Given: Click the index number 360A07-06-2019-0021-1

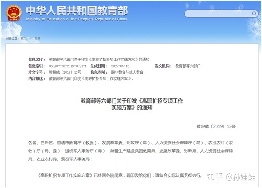Looking at the screenshot, I should pos(68,66).
